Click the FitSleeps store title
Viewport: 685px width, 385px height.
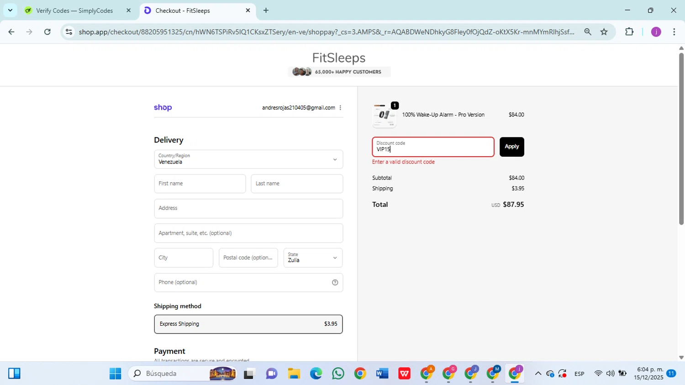[339, 58]
